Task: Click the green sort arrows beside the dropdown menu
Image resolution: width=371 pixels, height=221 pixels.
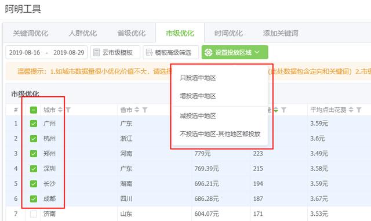Action: pyautogui.click(x=276, y=110)
